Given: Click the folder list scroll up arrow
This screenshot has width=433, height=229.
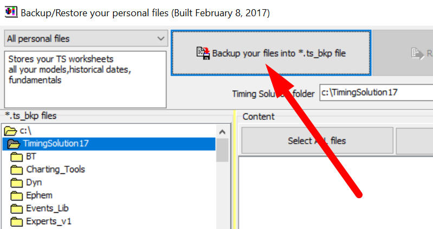Looking at the screenshot, I should click(222, 131).
